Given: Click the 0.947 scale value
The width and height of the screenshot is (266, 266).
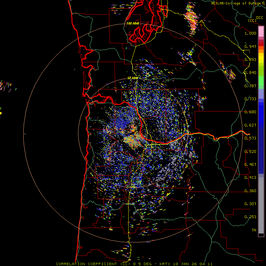Looking at the screenshot, I should pos(250,46).
